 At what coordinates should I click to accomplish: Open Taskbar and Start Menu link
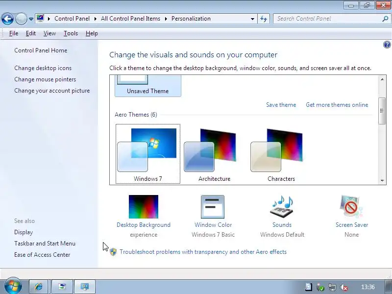coord(45,244)
